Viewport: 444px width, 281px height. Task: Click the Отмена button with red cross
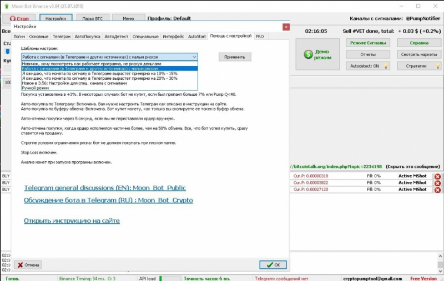(x=28, y=265)
